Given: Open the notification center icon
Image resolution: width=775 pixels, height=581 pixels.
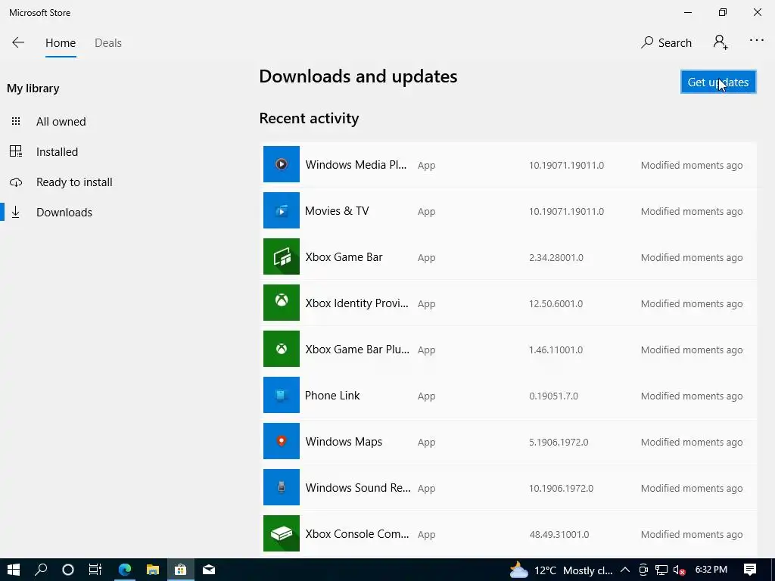Looking at the screenshot, I should [750, 570].
